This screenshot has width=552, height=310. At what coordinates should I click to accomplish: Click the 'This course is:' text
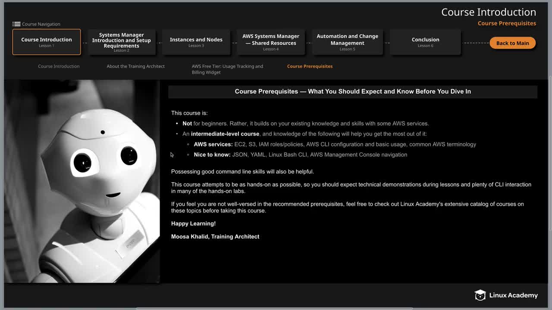[x=189, y=113]
